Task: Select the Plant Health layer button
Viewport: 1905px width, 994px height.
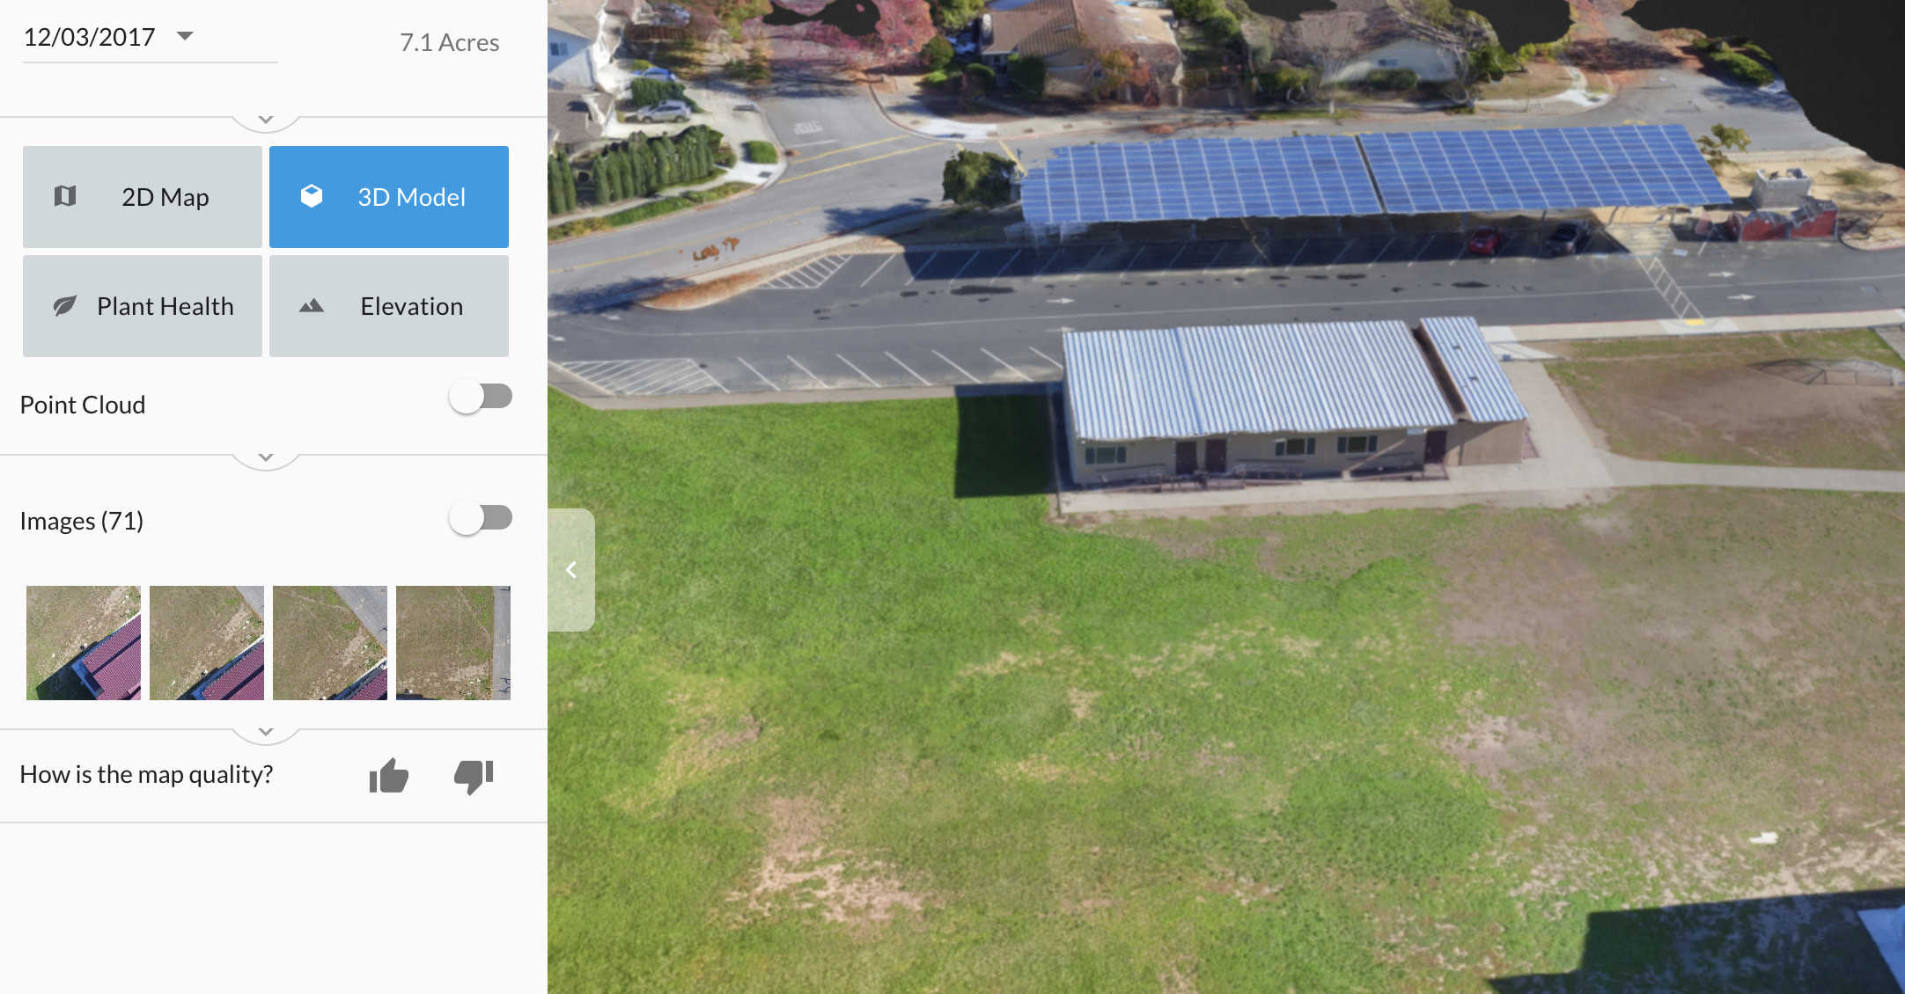Action: coord(143,306)
